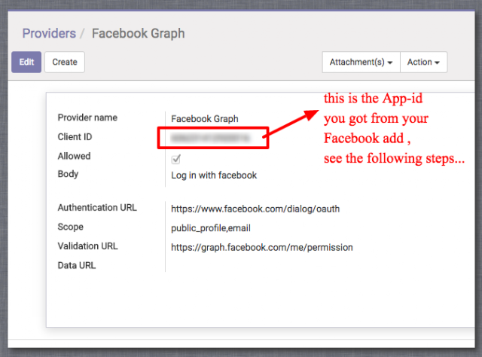Select the Validation URL graph.facebook.com value
Image resolution: width=482 pixels, height=357 pixels.
click(x=262, y=248)
